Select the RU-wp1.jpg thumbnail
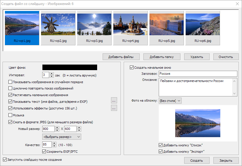Image resolution: width=242 pixels, height=166 pixels. [22, 28]
